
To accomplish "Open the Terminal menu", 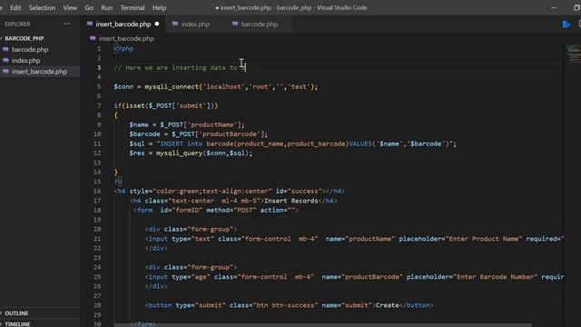I will click(133, 8).
